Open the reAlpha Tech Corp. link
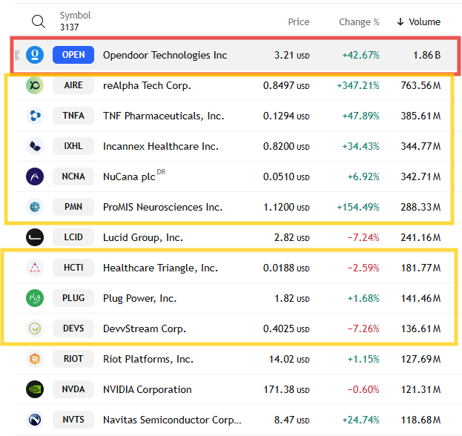The image size is (462, 436). coord(147,85)
